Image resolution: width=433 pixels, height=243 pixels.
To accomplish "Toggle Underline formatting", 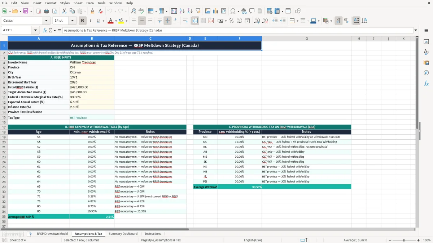I will click(x=98, y=21).
